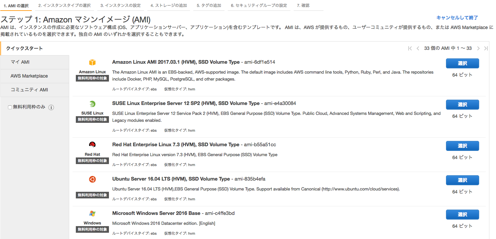The height and width of the screenshot is (239, 496).
Task: Select the クイックスタート sidebar tab
Action: (35, 49)
